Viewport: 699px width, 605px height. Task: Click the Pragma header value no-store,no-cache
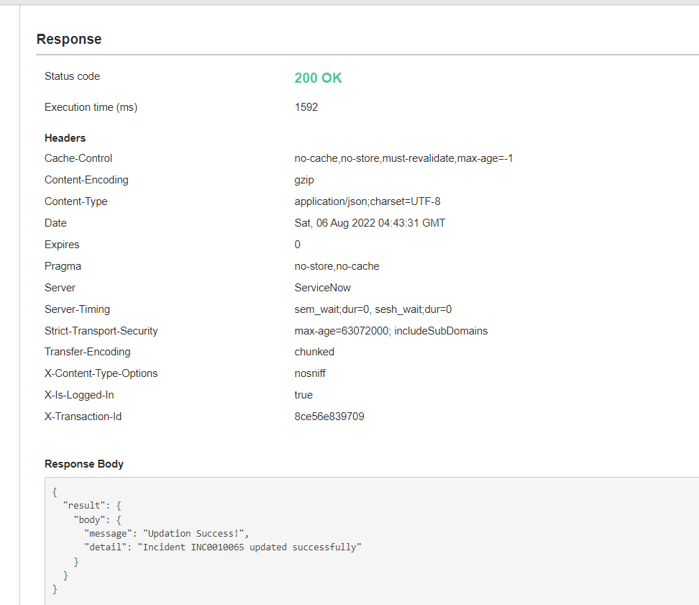(337, 266)
